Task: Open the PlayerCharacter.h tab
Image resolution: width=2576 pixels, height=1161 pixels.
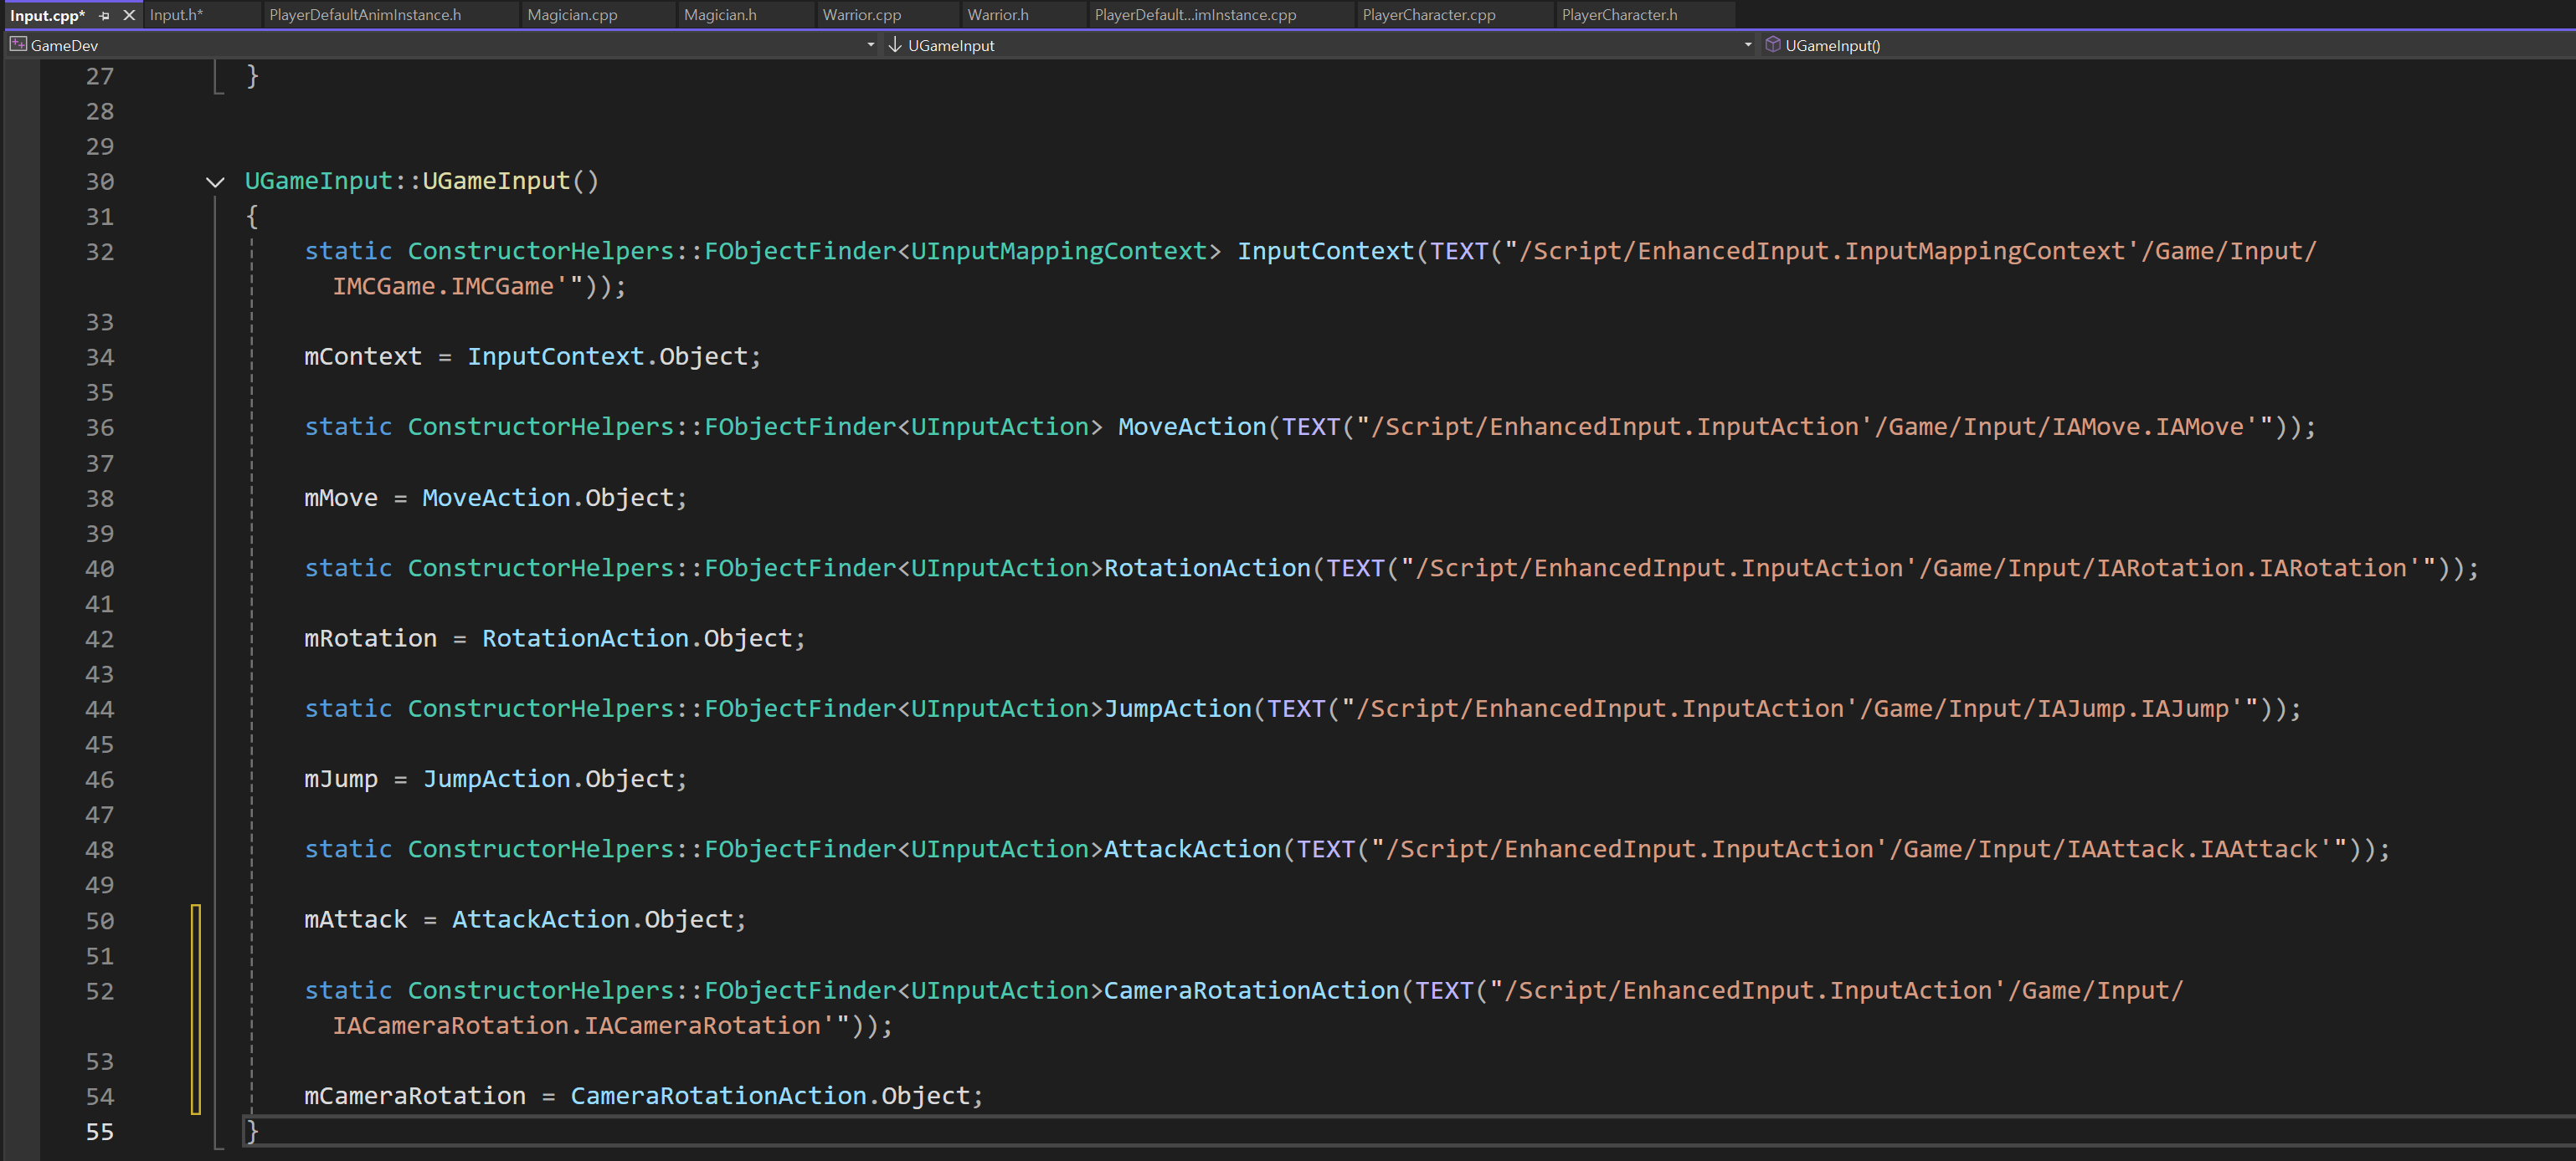Action: 1619,15
